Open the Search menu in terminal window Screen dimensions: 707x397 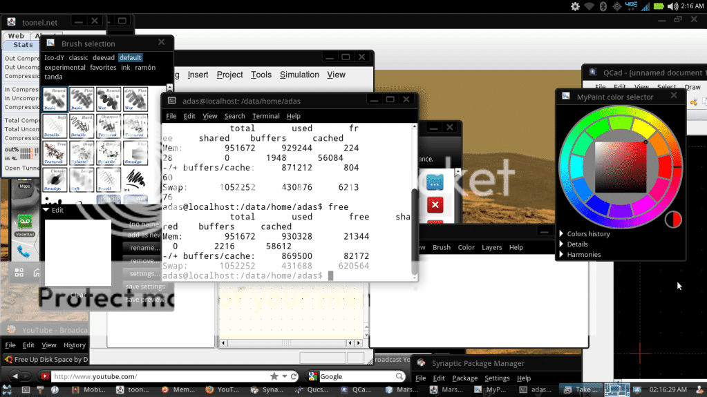234,116
